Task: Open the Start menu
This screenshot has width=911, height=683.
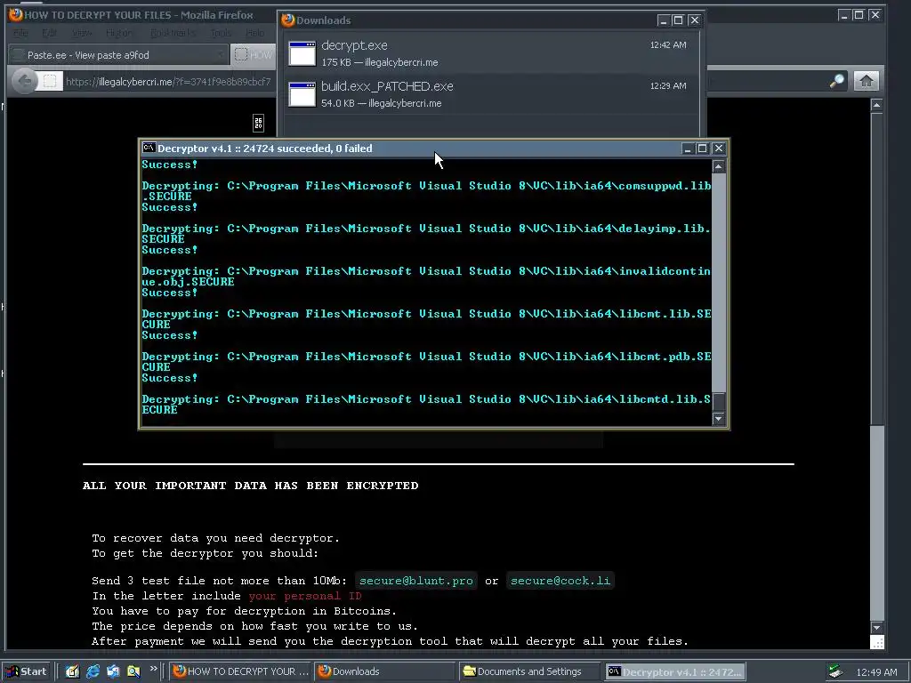Action: click(27, 671)
